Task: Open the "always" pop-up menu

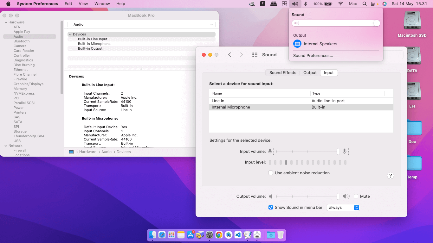Action: 343,208
